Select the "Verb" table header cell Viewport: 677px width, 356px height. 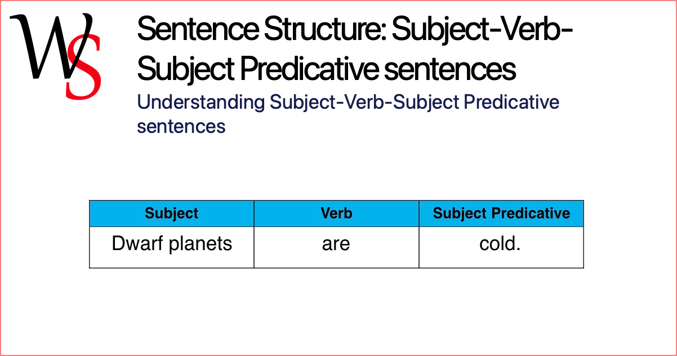tap(336, 213)
